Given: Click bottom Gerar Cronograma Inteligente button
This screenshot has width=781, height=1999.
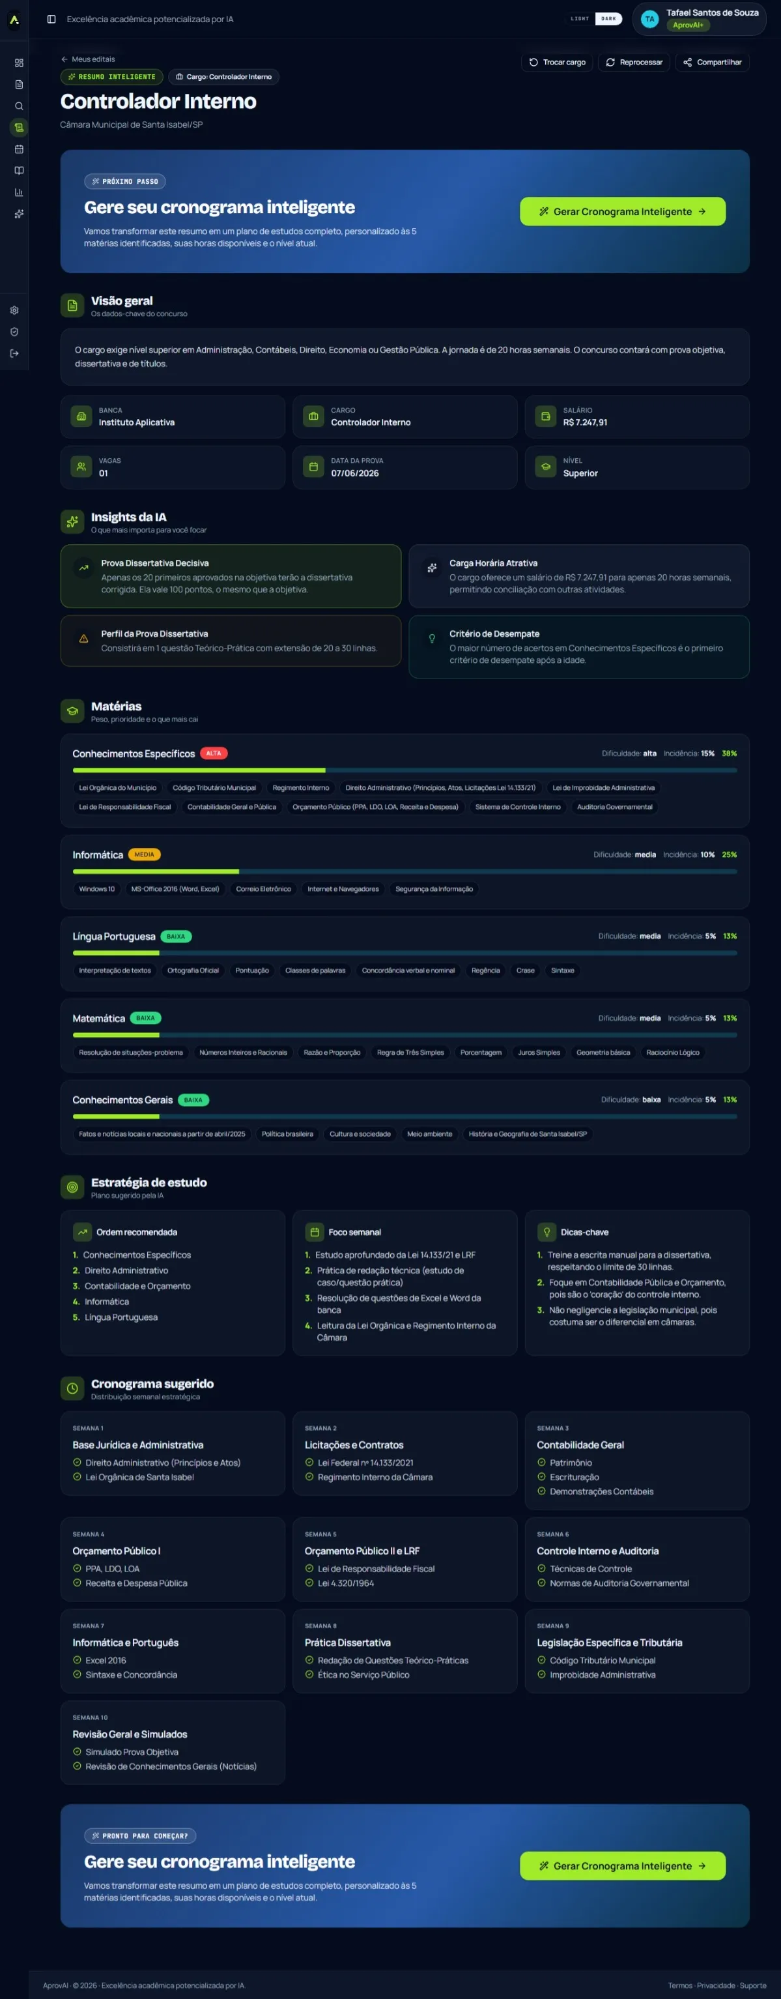Looking at the screenshot, I should click(622, 1865).
